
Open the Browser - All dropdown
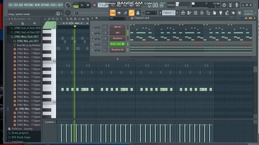coord(25,19)
